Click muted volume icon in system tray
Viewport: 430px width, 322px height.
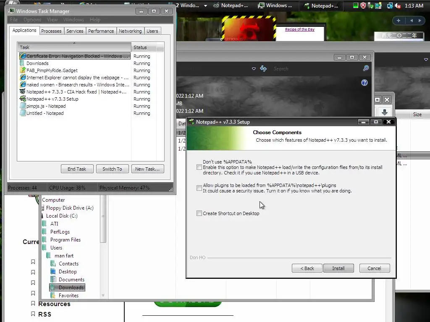click(x=398, y=5)
